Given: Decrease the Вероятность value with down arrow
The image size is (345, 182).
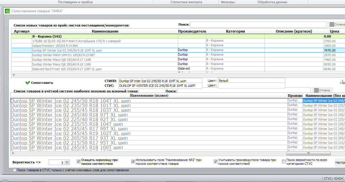Looking at the screenshot, I should pos(67,164).
